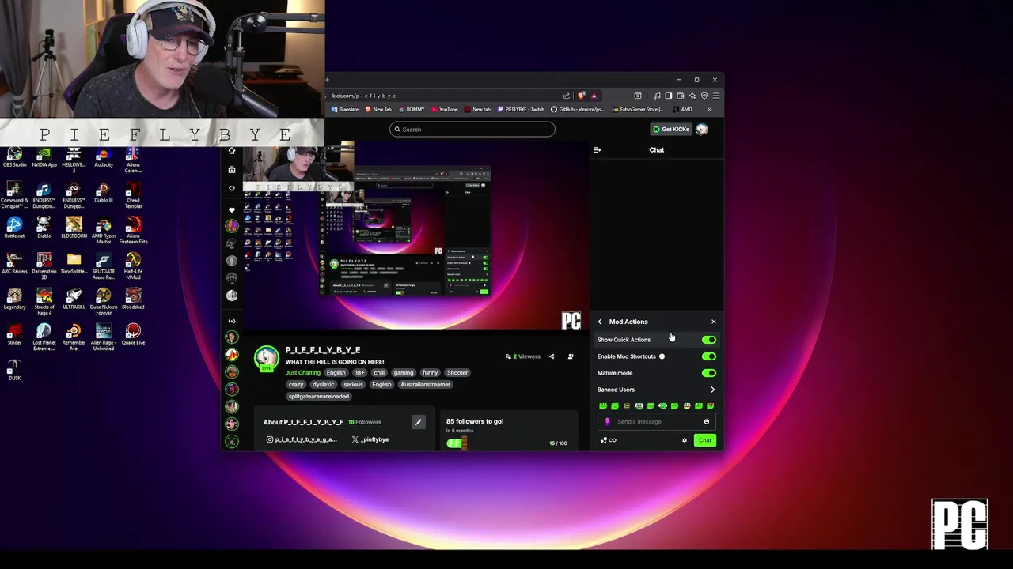Open the Brave Wallet icon
The height and width of the screenshot is (569, 1013).
pos(681,96)
